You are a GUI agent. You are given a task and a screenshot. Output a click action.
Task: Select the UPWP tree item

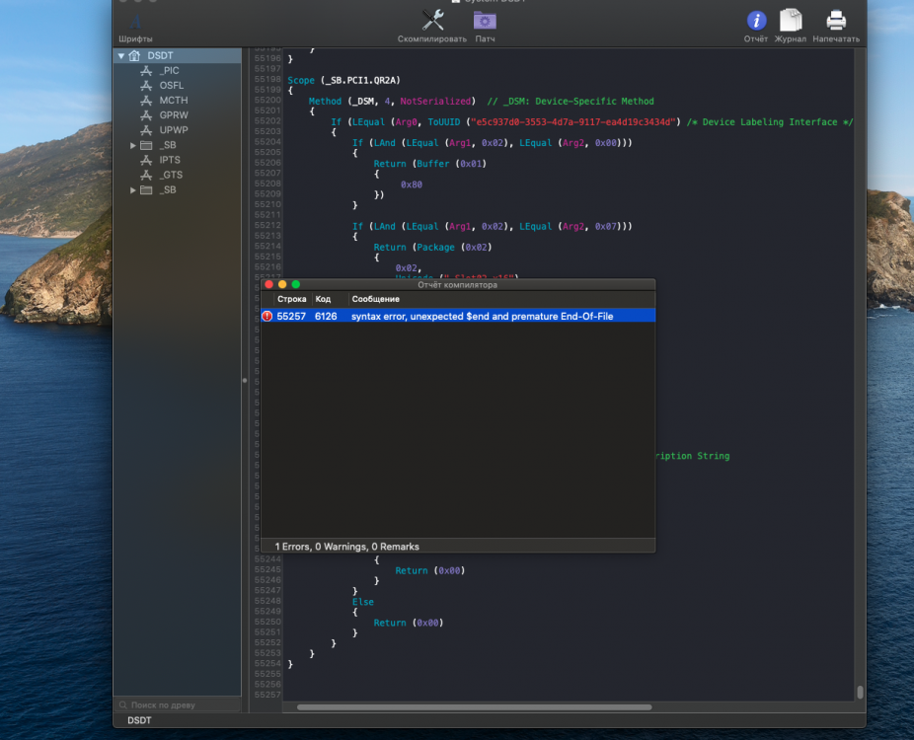point(173,130)
